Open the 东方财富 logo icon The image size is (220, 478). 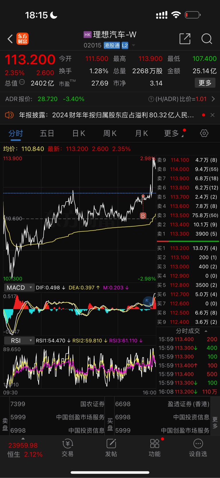[x=22, y=39]
